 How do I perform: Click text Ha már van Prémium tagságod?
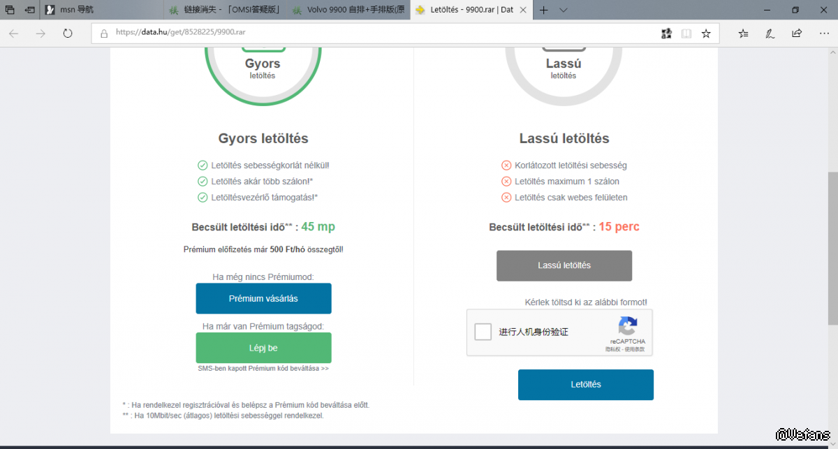click(263, 326)
